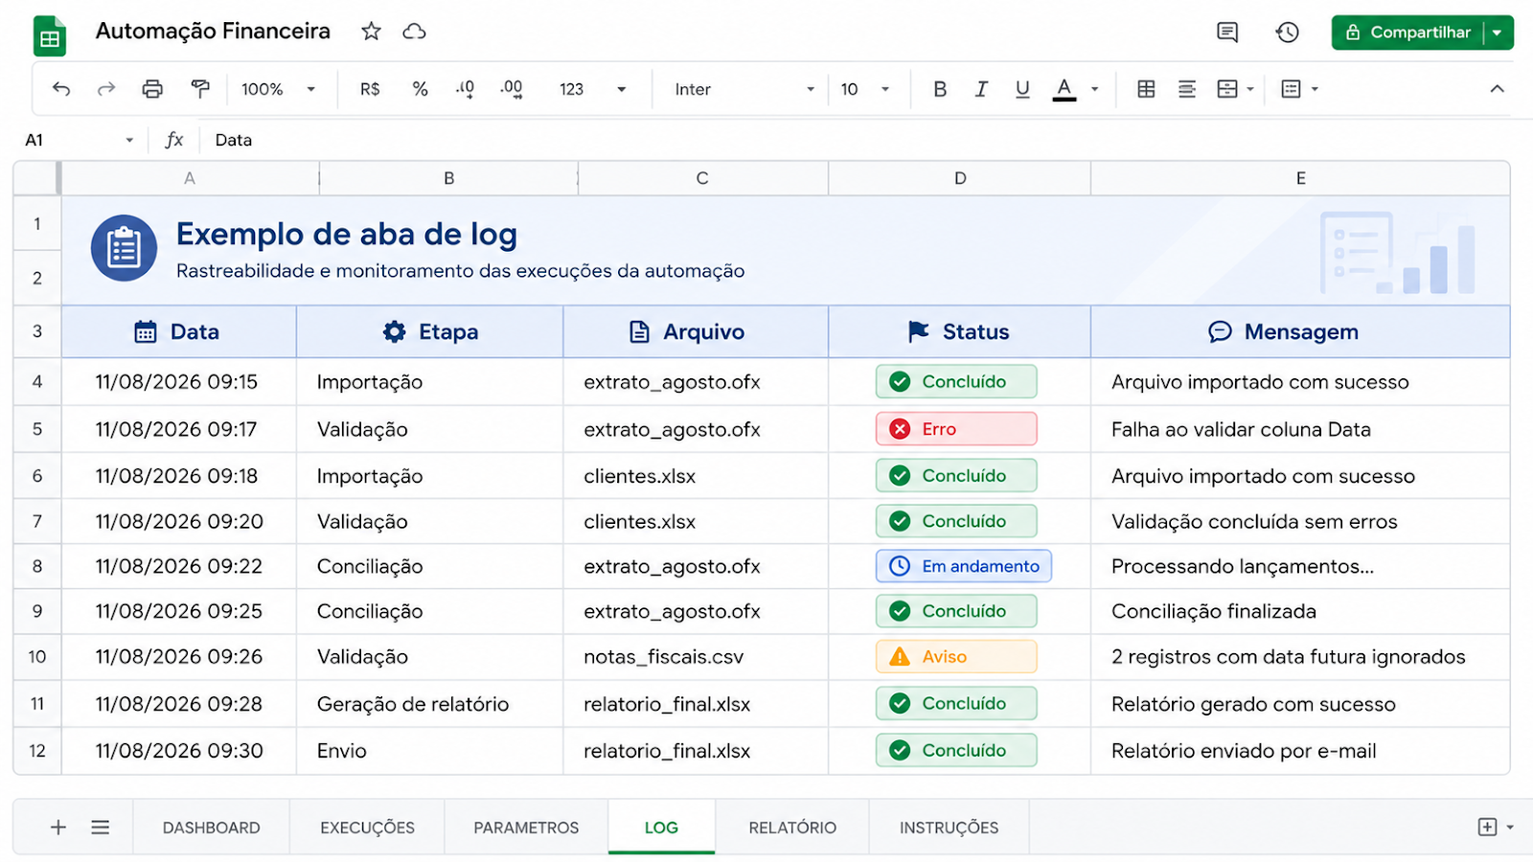Click the formula bar input showing Data
The image size is (1533, 862).
tap(853, 140)
